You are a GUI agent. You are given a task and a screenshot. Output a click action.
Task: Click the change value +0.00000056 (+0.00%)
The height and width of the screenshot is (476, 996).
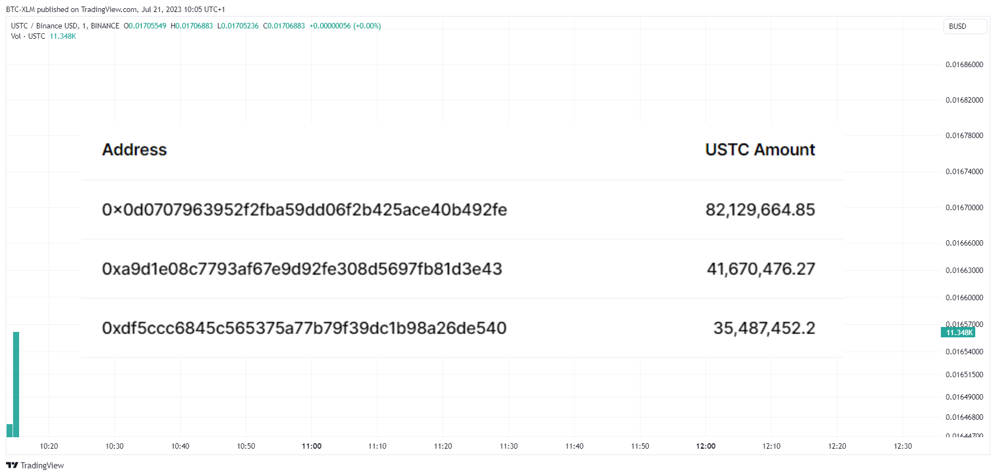345,26
